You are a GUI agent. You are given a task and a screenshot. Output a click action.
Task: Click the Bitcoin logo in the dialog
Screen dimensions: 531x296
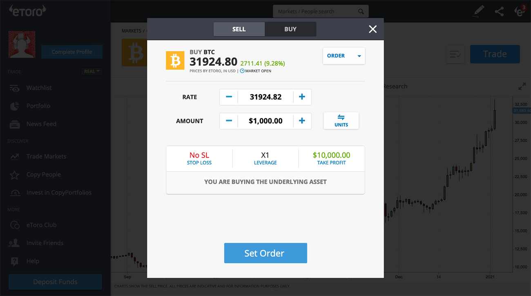175,60
